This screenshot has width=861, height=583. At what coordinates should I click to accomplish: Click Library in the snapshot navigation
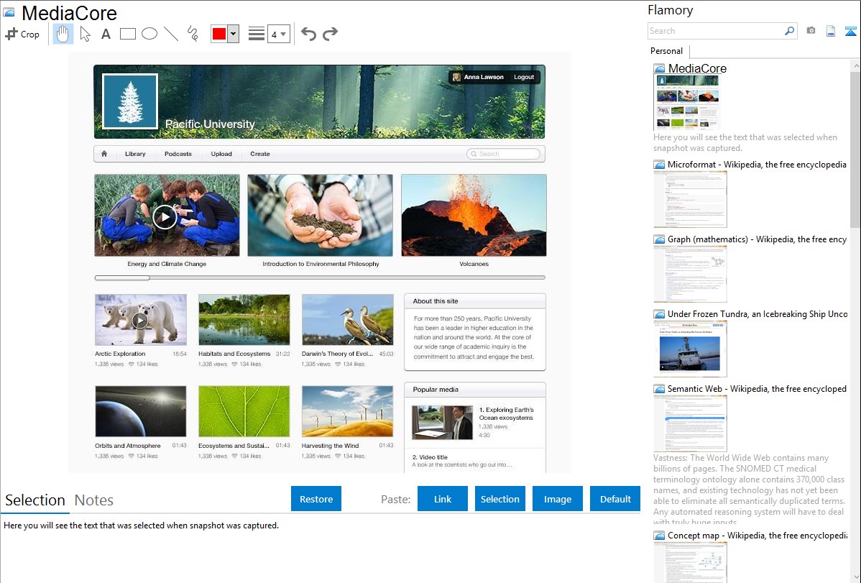(x=135, y=154)
